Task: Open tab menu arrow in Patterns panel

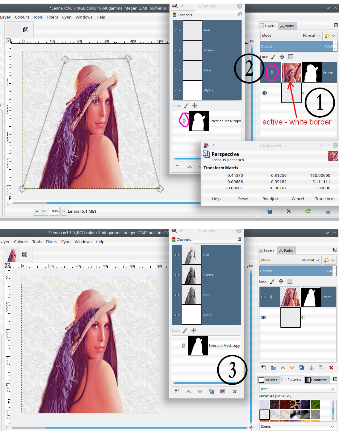Action: pos(335,379)
